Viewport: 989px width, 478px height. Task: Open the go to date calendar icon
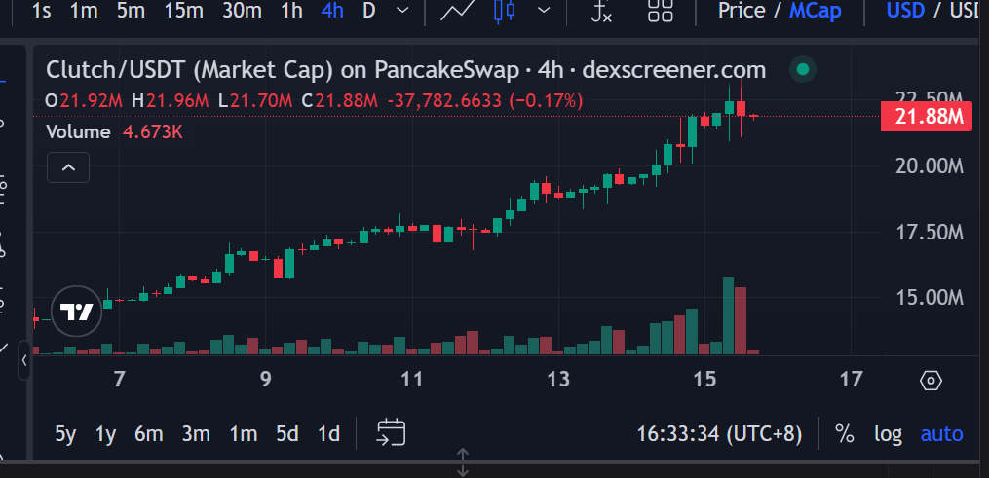(391, 433)
